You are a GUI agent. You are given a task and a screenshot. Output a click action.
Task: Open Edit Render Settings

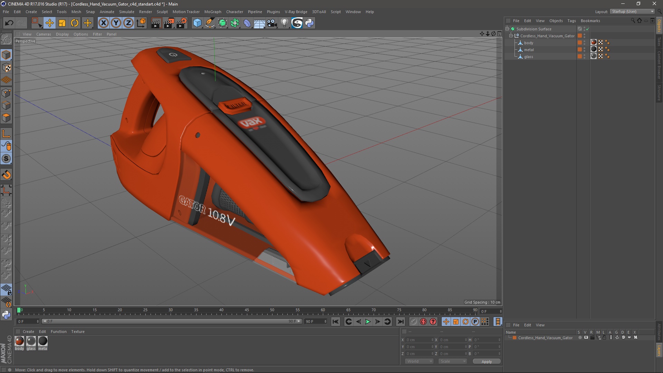click(182, 23)
